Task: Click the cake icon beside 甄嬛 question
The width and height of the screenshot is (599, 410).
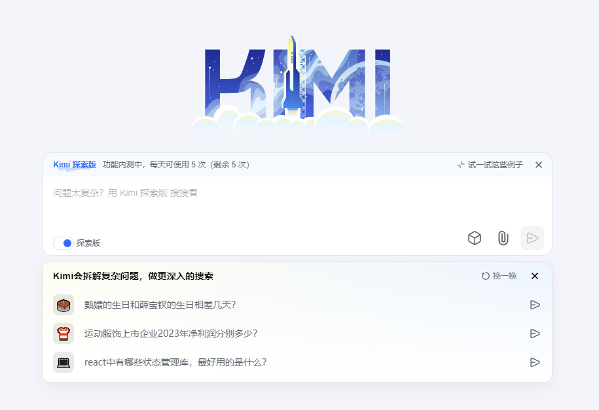Action: pyautogui.click(x=64, y=305)
